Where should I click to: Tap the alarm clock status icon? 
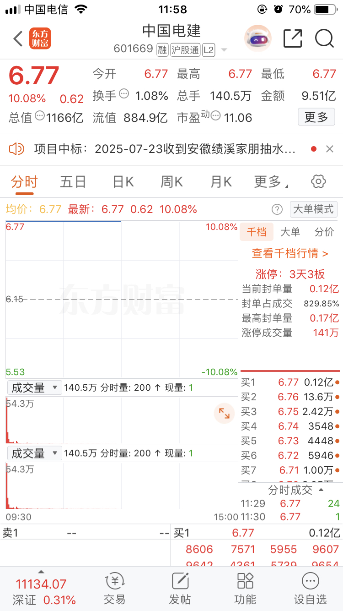278,9
